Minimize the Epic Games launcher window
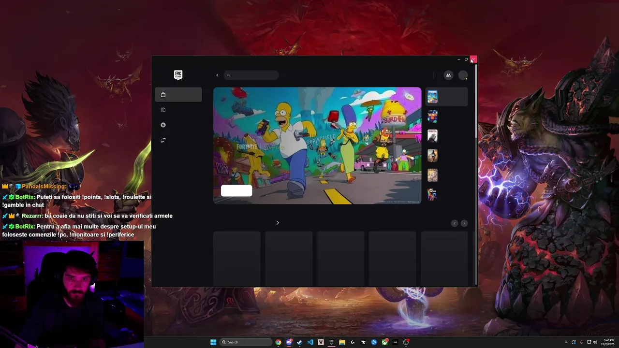Image resolution: width=619 pixels, height=348 pixels. (x=458, y=59)
